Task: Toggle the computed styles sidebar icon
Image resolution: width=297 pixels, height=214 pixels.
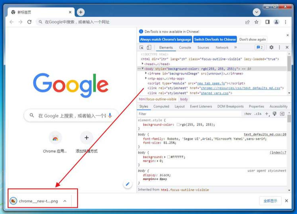Action: (282, 114)
